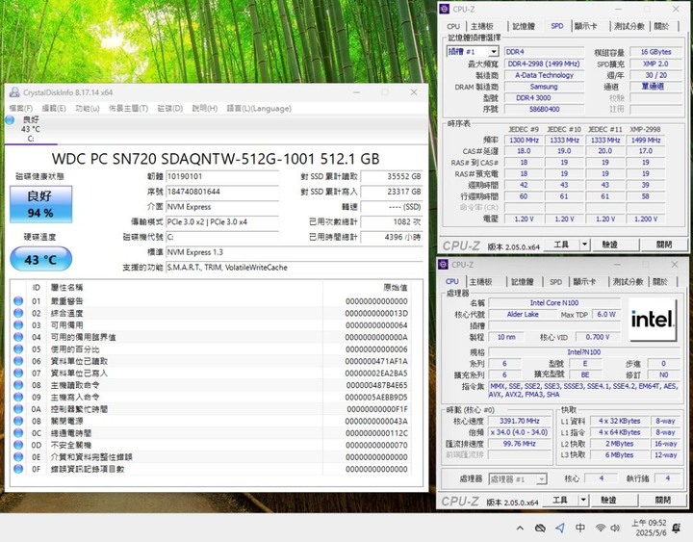Image resolution: width=693 pixels, height=542 pixels.
Task: Click 關閉 button in the SPD CPU-Z window
Action: tap(664, 245)
